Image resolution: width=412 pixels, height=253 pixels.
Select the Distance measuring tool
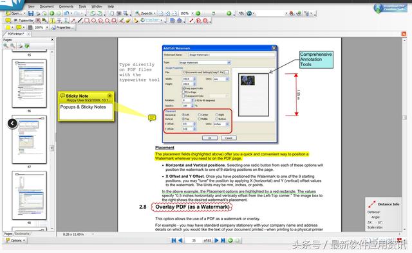(x=191, y=21)
